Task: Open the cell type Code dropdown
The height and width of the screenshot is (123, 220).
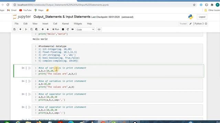Action: (85, 30)
